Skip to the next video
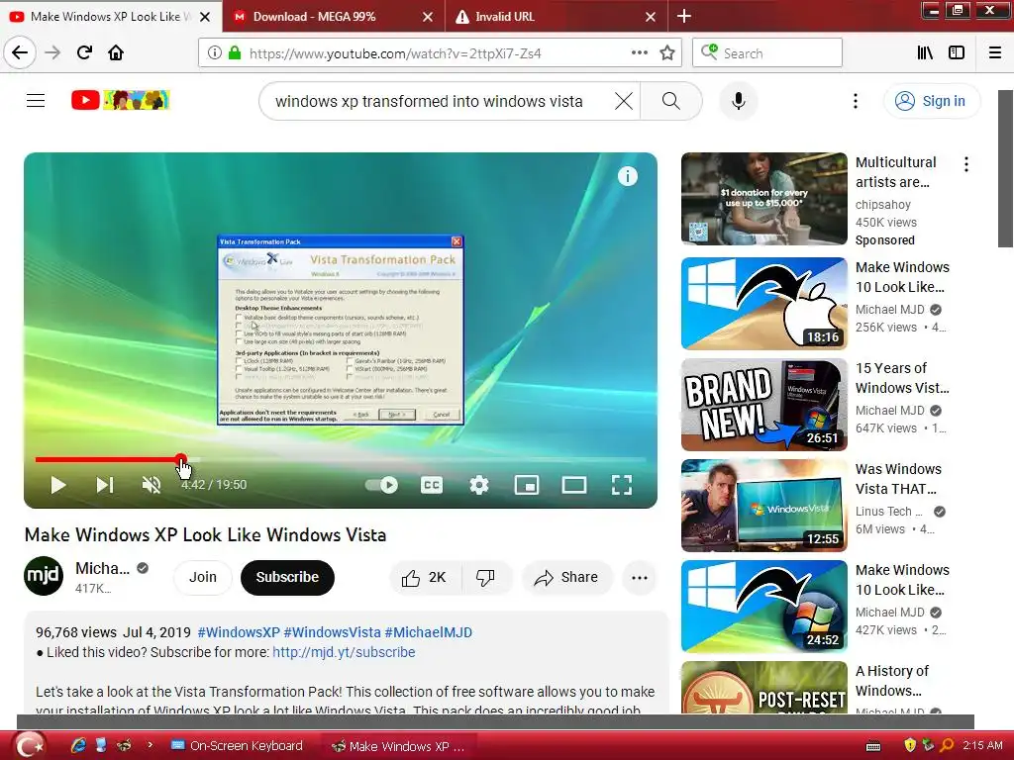Screen dimensions: 1014x760 (x=105, y=485)
